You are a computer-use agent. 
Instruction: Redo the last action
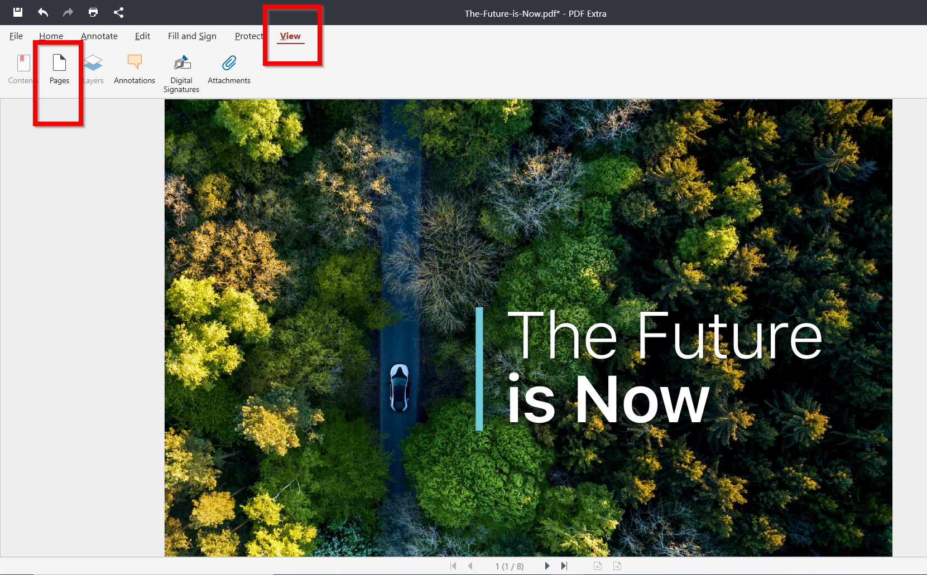click(67, 12)
